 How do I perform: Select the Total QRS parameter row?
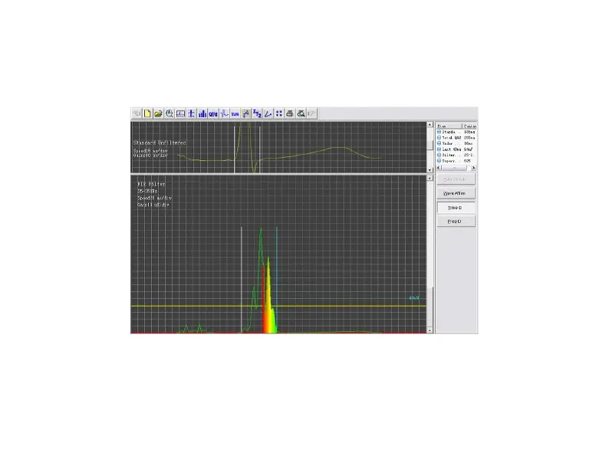pyautogui.click(x=456, y=138)
